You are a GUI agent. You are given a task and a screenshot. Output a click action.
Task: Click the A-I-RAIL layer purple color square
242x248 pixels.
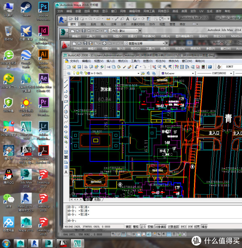[89, 73]
